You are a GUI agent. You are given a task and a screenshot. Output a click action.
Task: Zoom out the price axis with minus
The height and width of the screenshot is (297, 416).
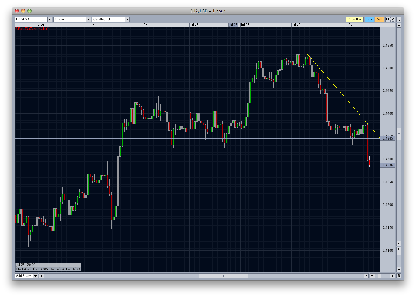click(x=399, y=270)
